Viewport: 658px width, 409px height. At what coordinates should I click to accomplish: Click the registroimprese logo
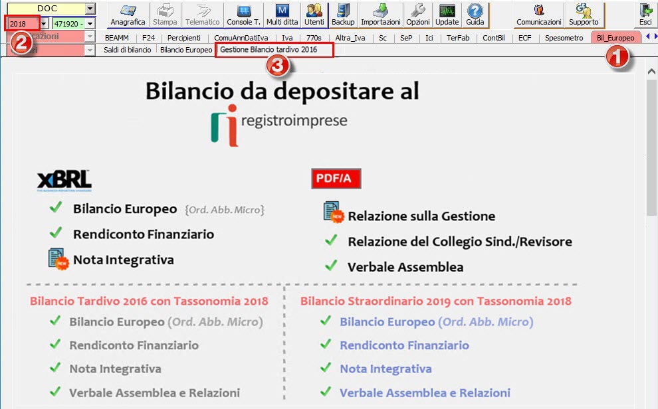pyautogui.click(x=279, y=125)
